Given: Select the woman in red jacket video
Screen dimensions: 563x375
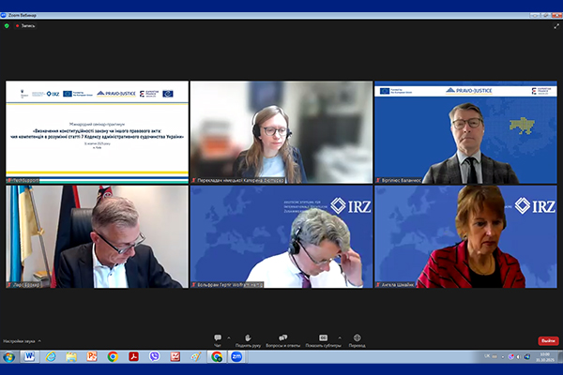Looking at the screenshot, I should click(465, 236).
